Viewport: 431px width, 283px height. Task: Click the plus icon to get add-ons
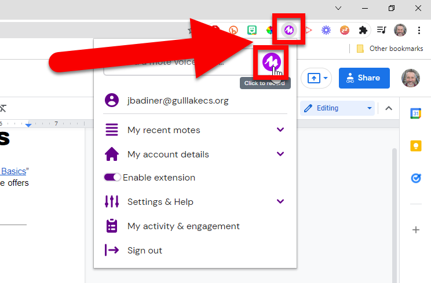pos(416,230)
